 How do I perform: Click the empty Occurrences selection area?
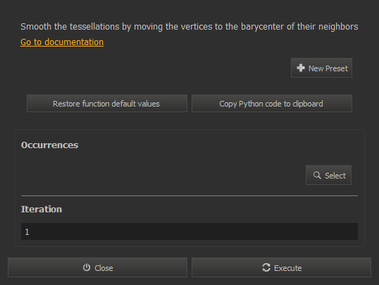(x=162, y=175)
